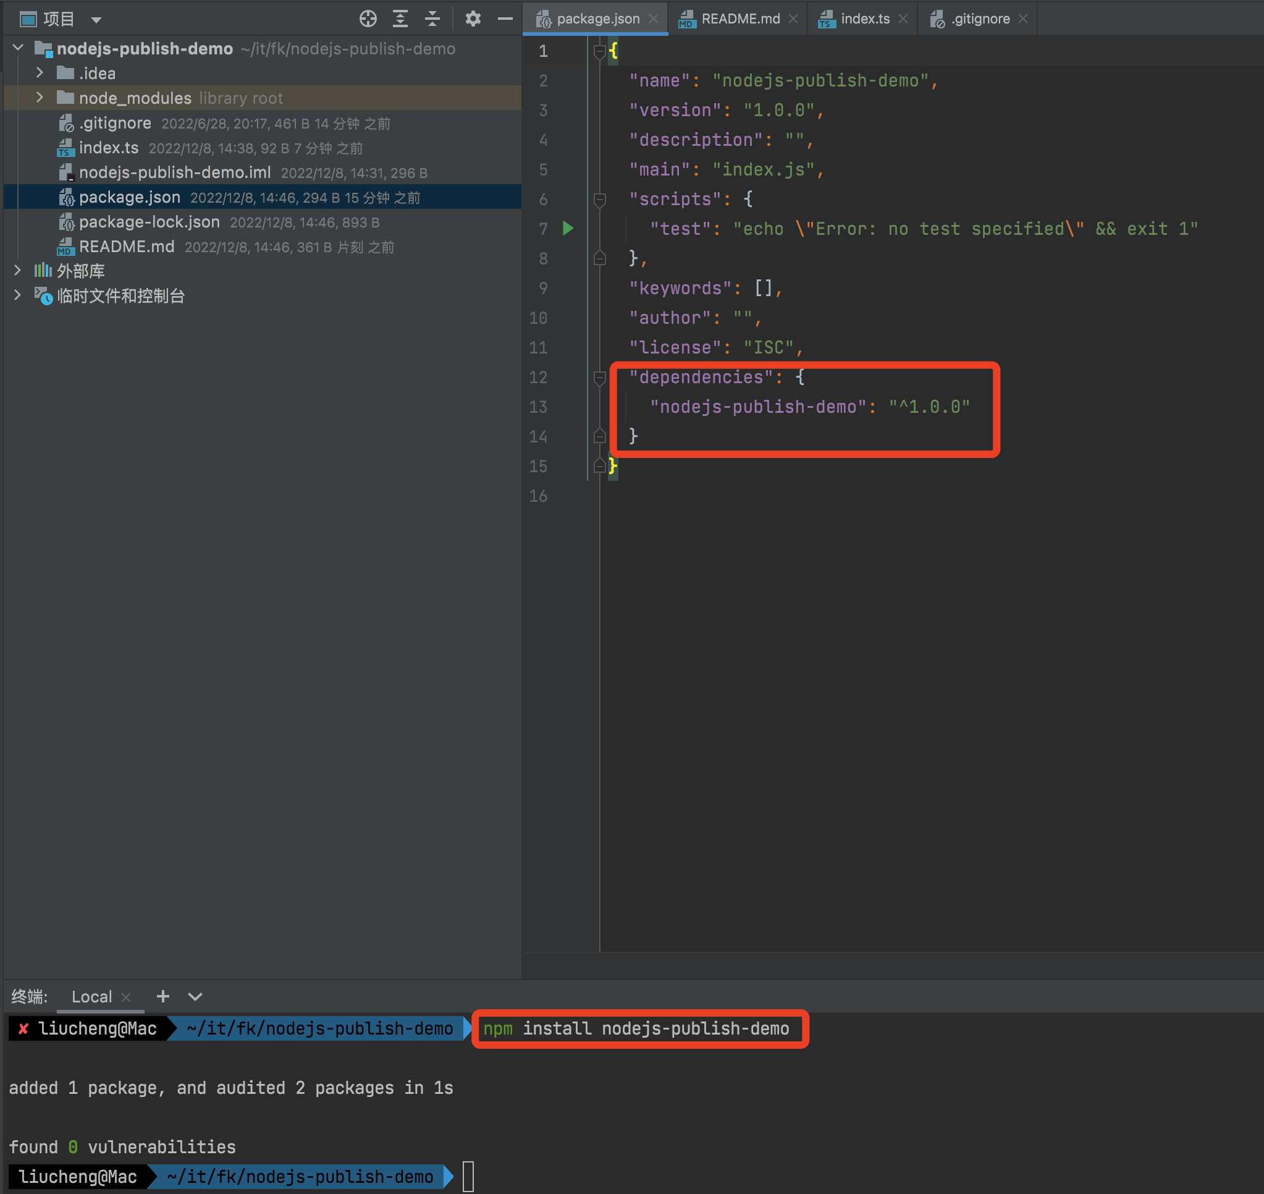1264x1194 pixels.
Task: Expand the 外部库 node
Action: pos(17,271)
